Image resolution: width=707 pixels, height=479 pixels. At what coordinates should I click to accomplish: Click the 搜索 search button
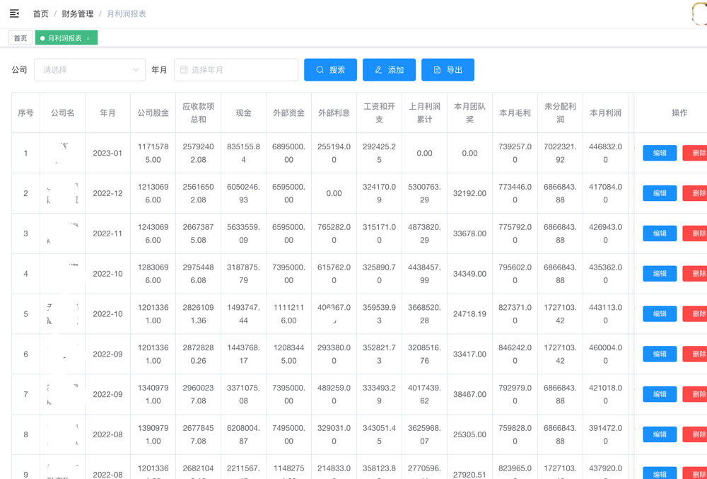tap(330, 70)
